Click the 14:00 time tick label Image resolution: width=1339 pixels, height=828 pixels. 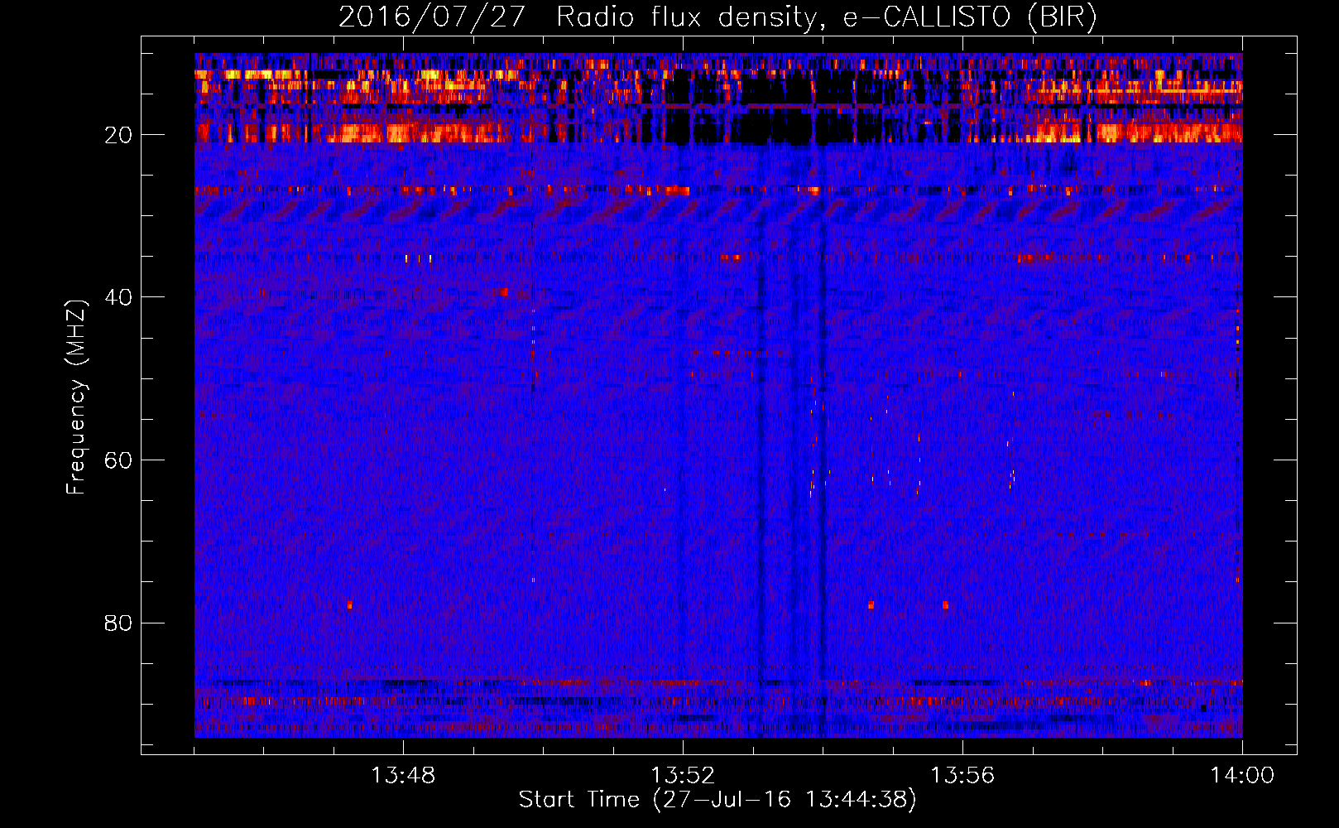tap(1242, 775)
